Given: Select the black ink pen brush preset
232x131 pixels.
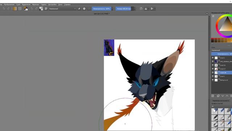Looking at the screenshot, I should pos(215,118).
